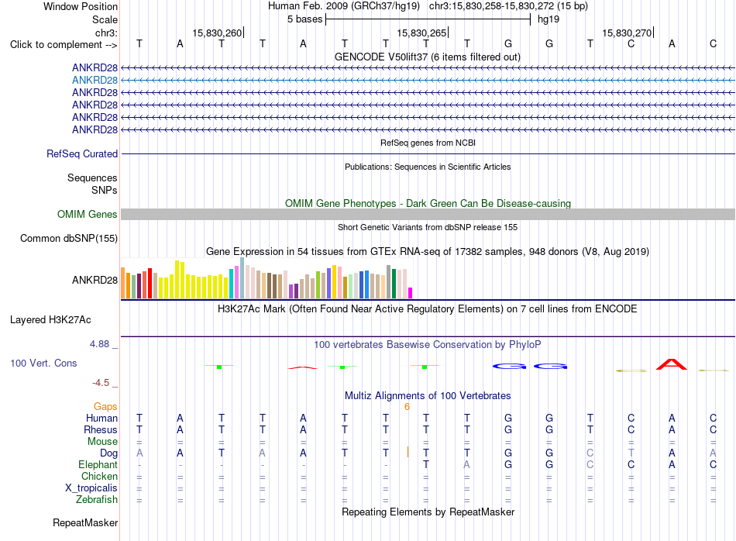Open Multiz Alignments of 100 Vertebrates title
736x541 pixels.
point(428,395)
